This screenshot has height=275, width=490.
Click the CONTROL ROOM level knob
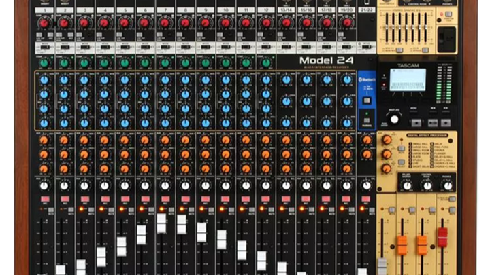tap(427, 186)
